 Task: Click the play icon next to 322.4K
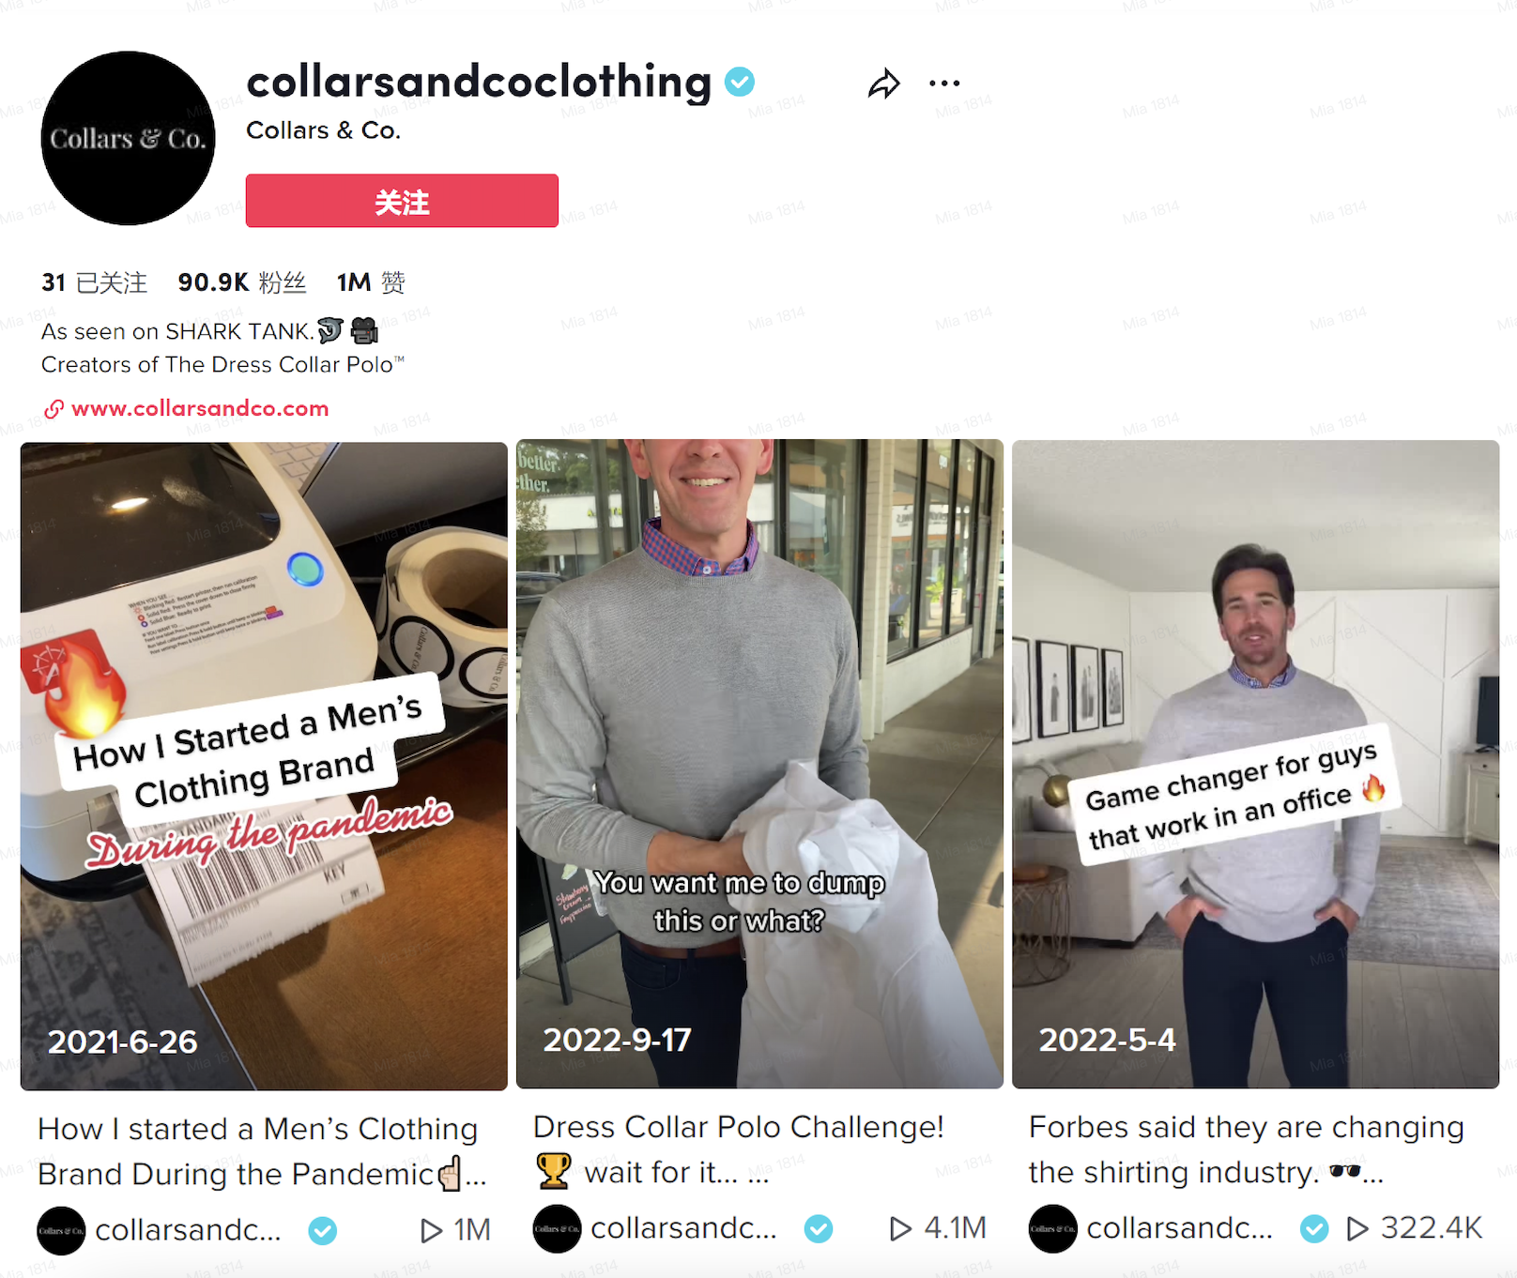pos(1357,1228)
